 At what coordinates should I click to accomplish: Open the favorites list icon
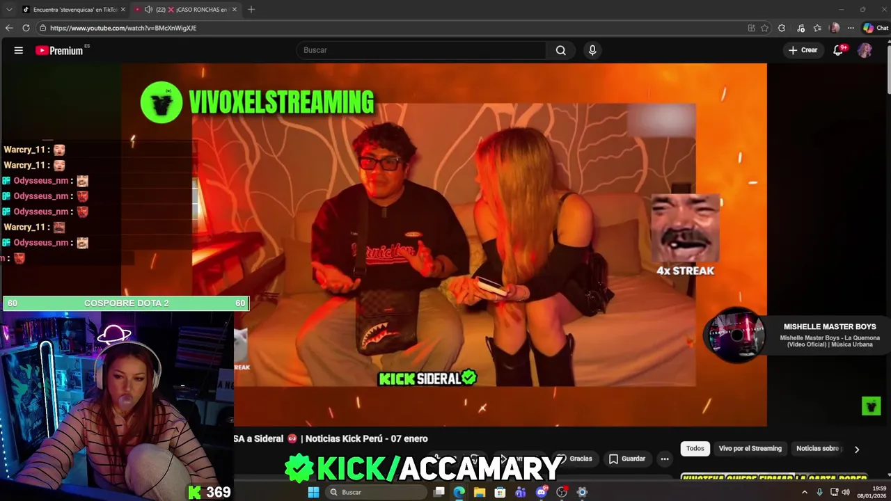817,28
